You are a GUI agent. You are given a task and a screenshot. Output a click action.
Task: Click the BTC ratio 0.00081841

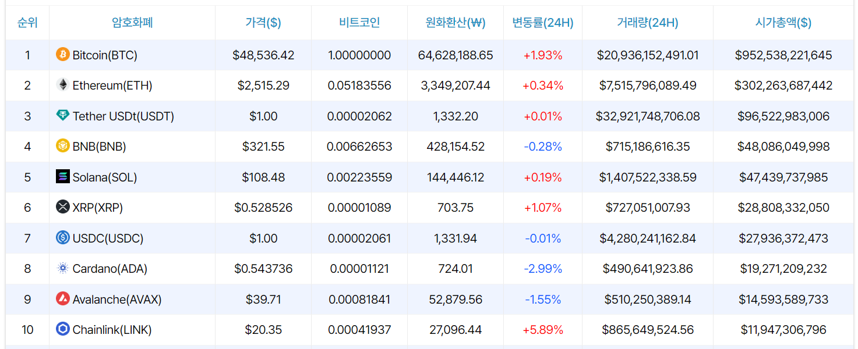click(x=359, y=300)
